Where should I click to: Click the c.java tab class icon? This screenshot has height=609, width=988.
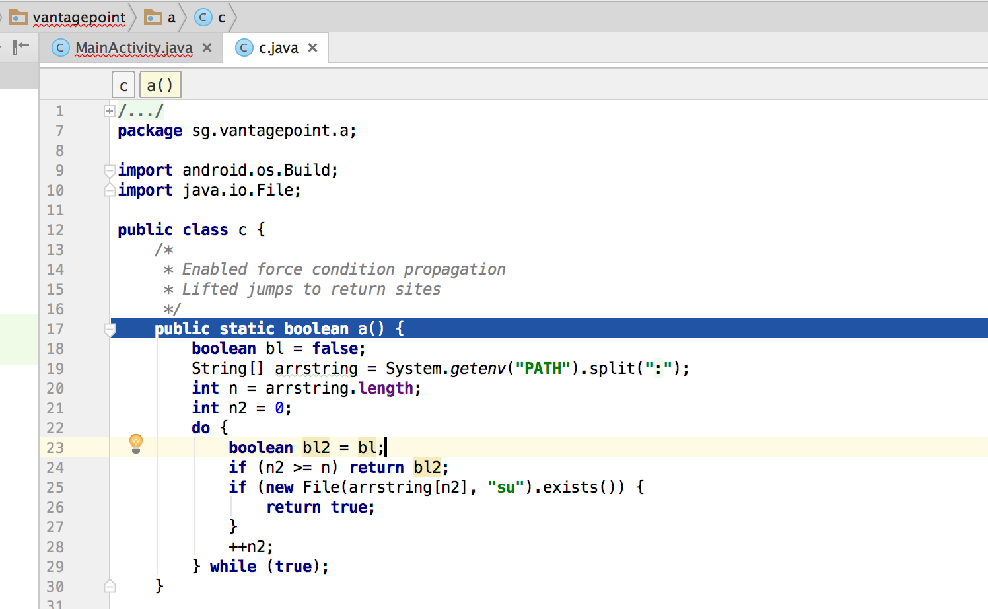(244, 48)
